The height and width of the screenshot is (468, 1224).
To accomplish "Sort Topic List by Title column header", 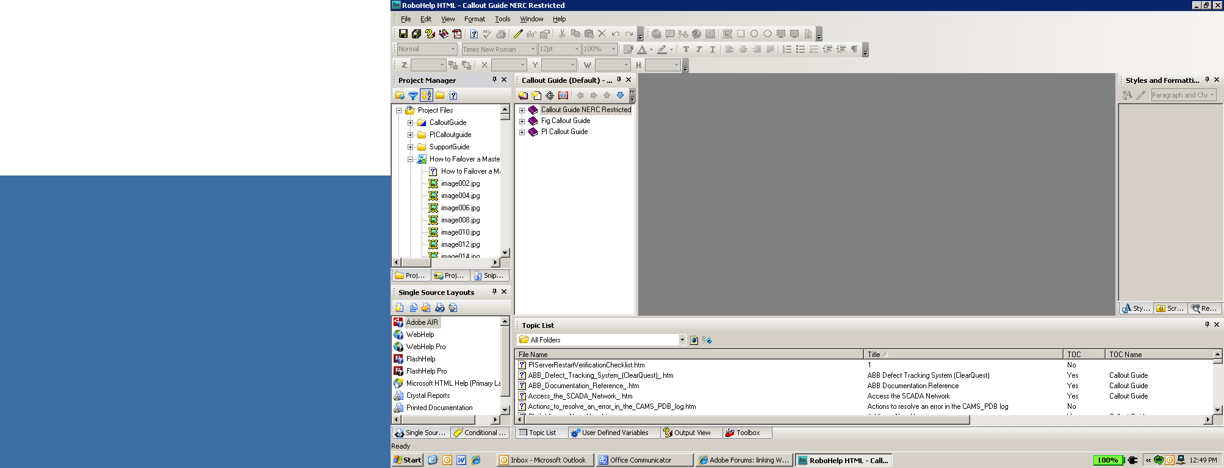I will [963, 354].
